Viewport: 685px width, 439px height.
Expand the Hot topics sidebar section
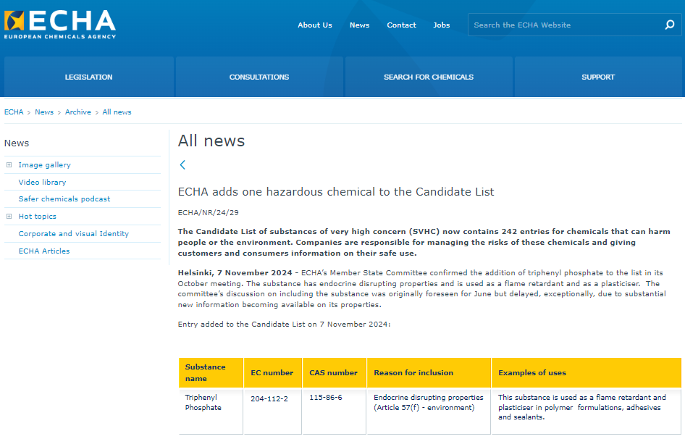point(9,217)
